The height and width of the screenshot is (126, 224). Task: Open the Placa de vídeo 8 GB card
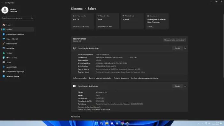(108, 21)
